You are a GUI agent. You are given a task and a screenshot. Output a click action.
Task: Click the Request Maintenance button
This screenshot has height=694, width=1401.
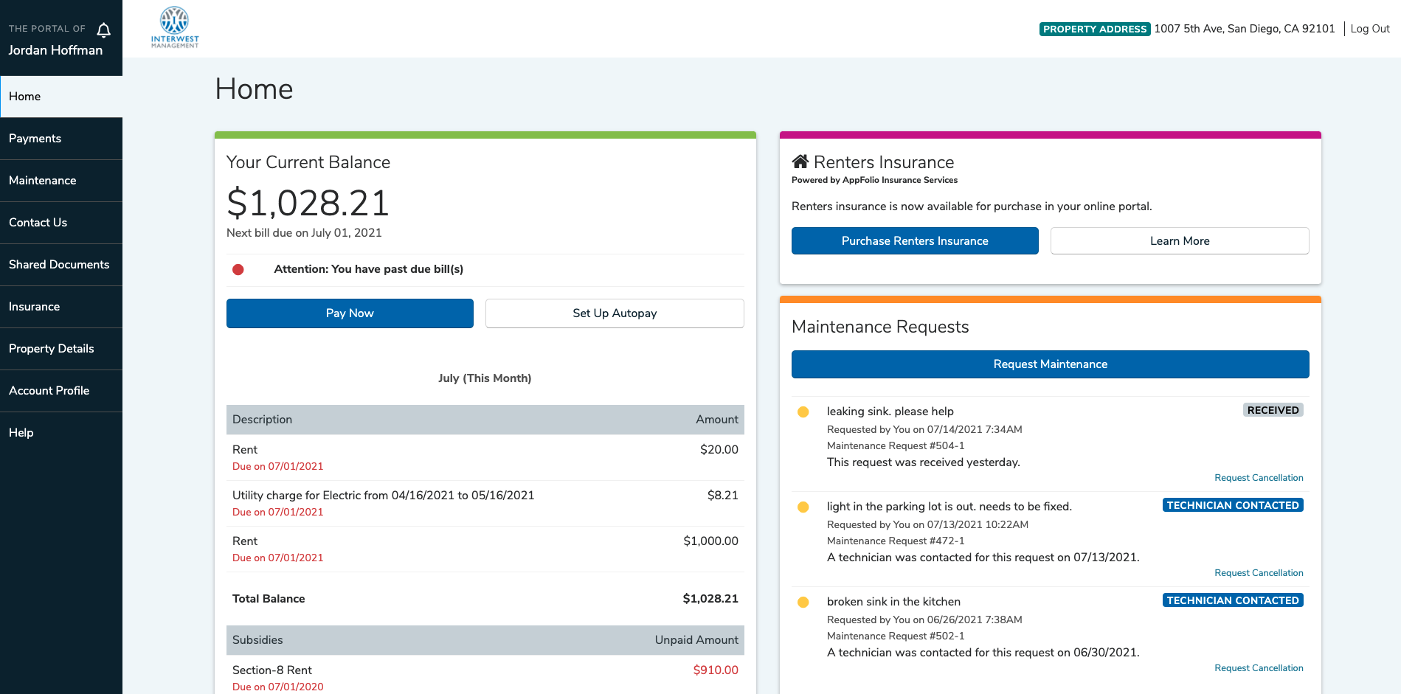(1050, 364)
